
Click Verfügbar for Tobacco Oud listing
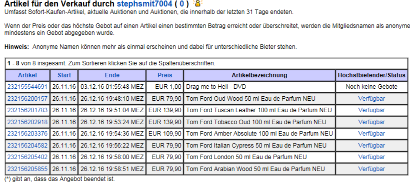pos(371,122)
